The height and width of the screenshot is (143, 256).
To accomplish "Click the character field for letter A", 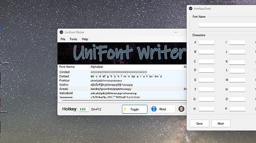I will click(x=206, y=43).
